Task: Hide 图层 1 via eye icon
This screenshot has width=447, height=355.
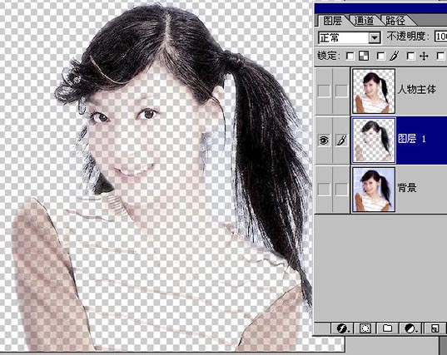Action: (x=324, y=140)
